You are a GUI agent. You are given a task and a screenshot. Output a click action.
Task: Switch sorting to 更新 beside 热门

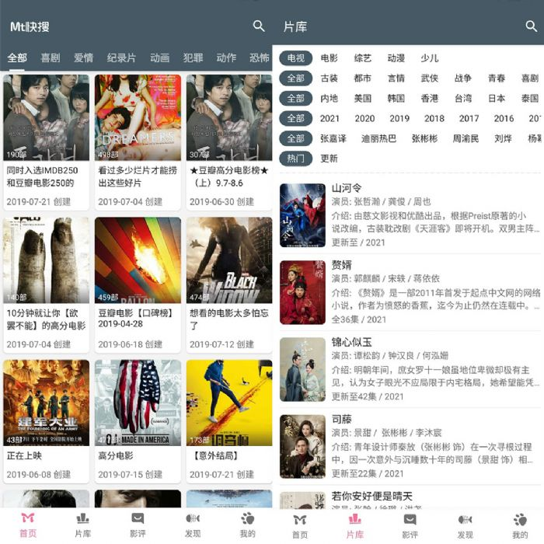point(329,159)
